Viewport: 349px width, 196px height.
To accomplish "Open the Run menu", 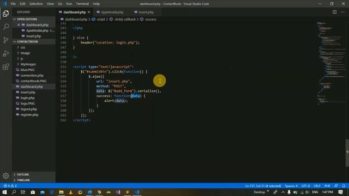I will (x=69, y=4).
